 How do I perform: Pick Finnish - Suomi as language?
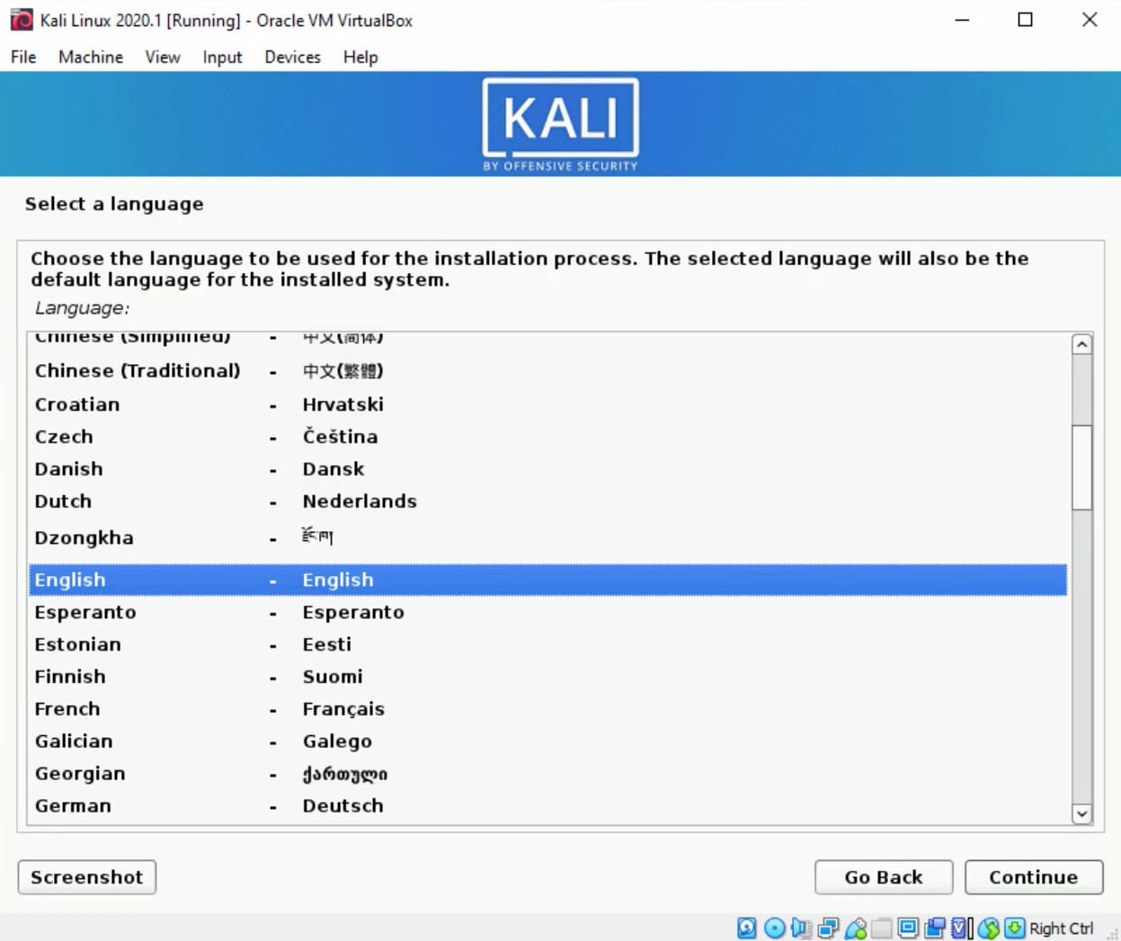point(547,677)
